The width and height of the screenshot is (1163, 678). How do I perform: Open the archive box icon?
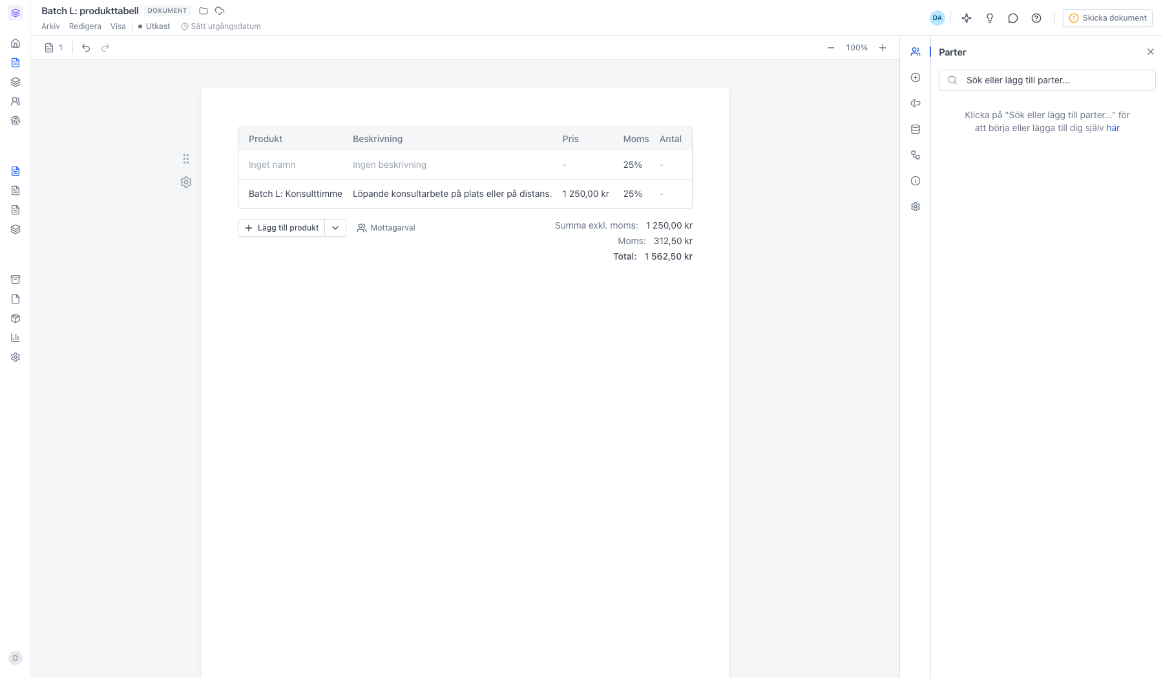16,280
